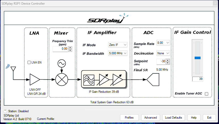Screen dimensions: 219x124
Task: Open the Help button
Action: pyautogui.click(x=194, y=118)
